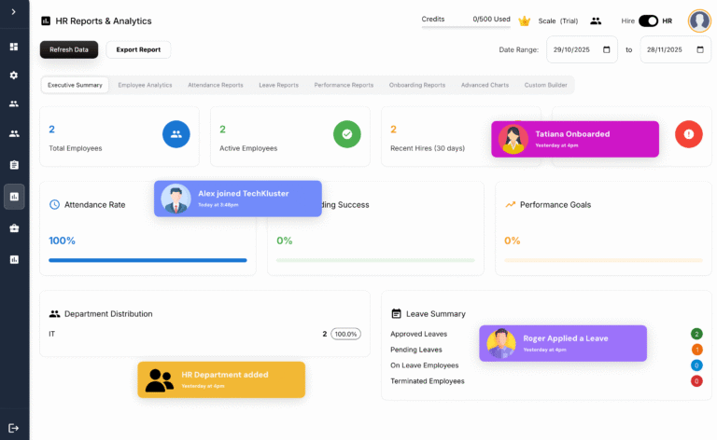Click the clipboard icon in the sidebar
717x440 pixels.
click(x=14, y=165)
